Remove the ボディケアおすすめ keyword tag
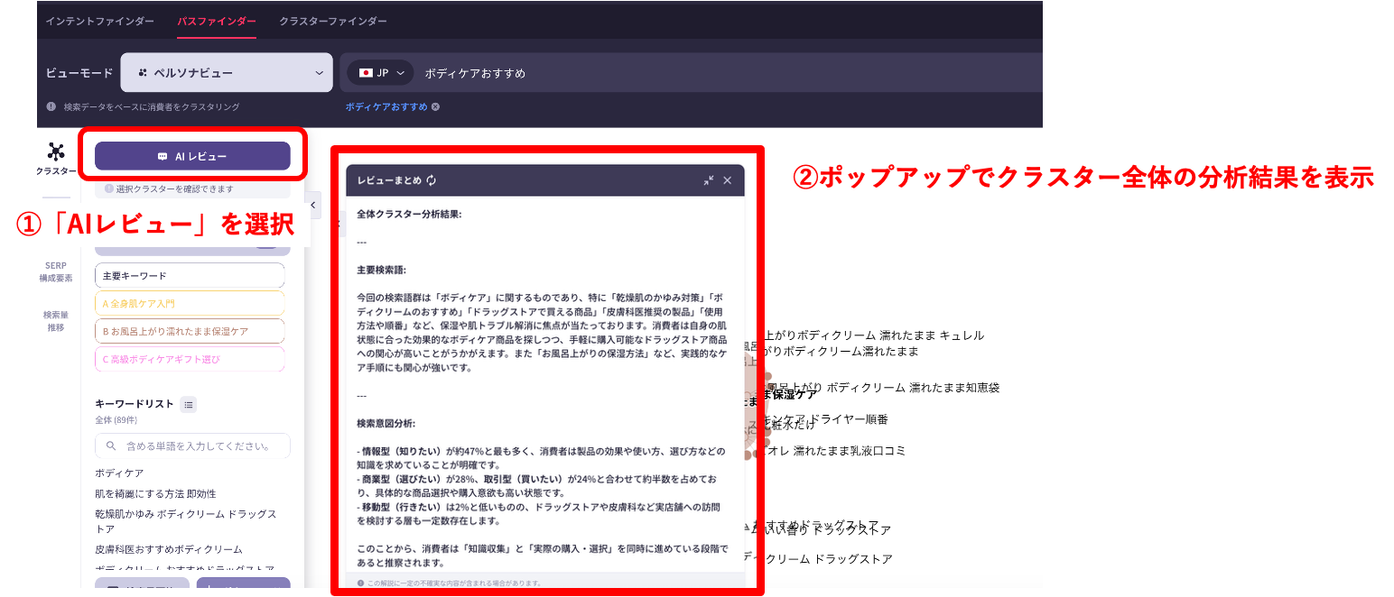1394x597 pixels. tap(435, 106)
